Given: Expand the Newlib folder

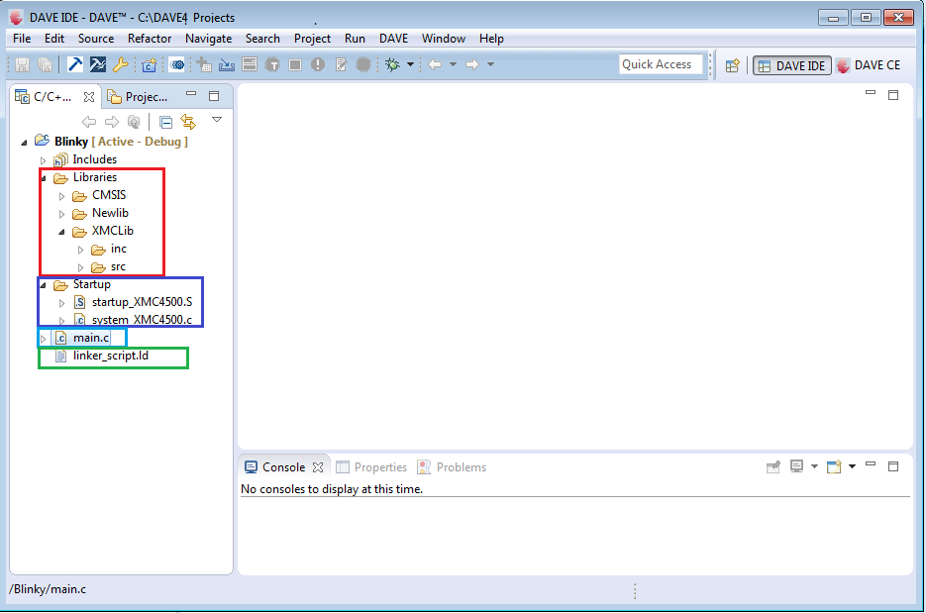Looking at the screenshot, I should tap(62, 214).
